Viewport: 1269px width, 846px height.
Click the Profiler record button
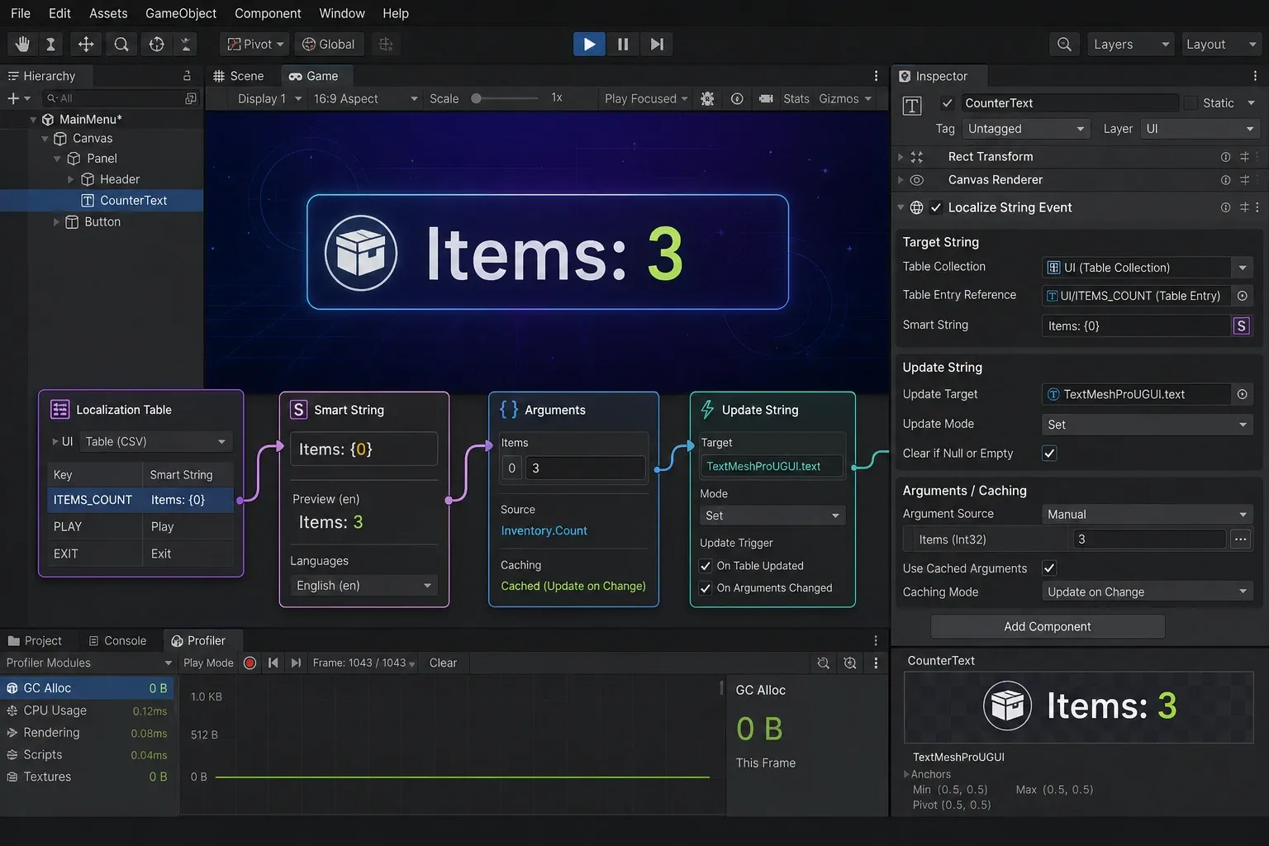pyautogui.click(x=250, y=663)
